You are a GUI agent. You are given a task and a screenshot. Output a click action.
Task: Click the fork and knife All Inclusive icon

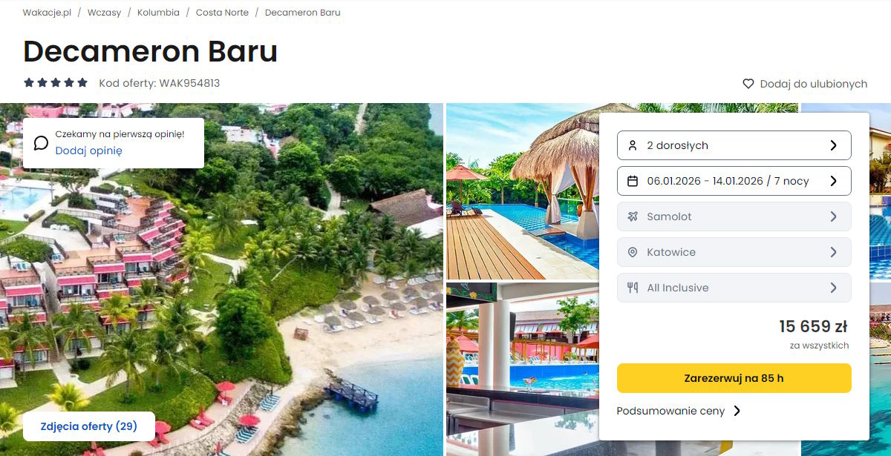coord(633,288)
